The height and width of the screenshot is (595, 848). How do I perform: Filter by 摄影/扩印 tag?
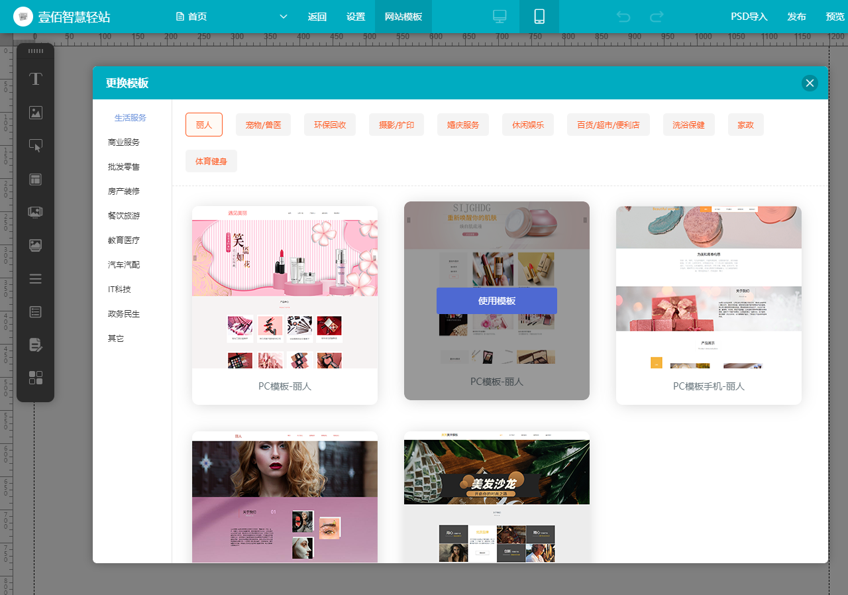(x=396, y=125)
